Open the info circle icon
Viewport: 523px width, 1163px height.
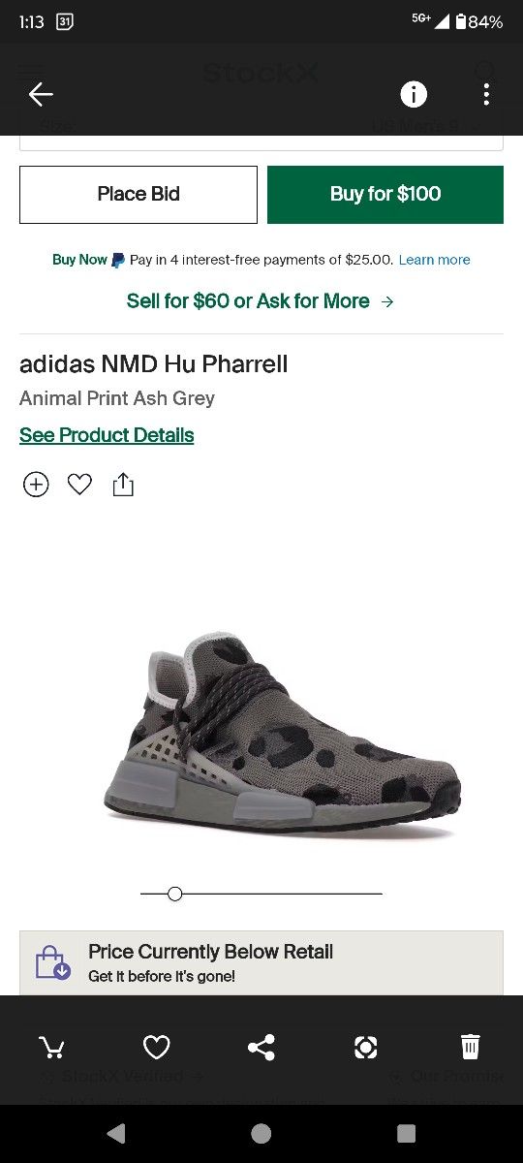(x=414, y=94)
